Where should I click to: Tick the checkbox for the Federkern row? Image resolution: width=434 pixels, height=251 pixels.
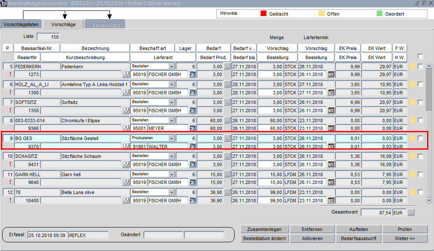point(420,67)
